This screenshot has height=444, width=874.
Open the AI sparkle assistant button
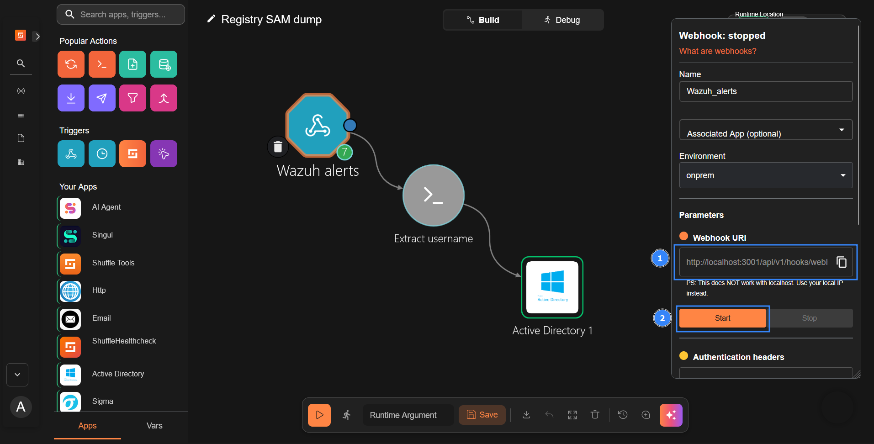[x=671, y=415]
